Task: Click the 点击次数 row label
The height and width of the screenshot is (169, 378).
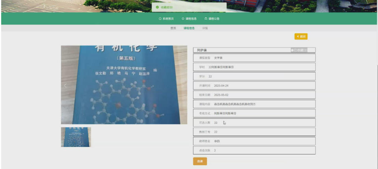Action: pos(205,151)
